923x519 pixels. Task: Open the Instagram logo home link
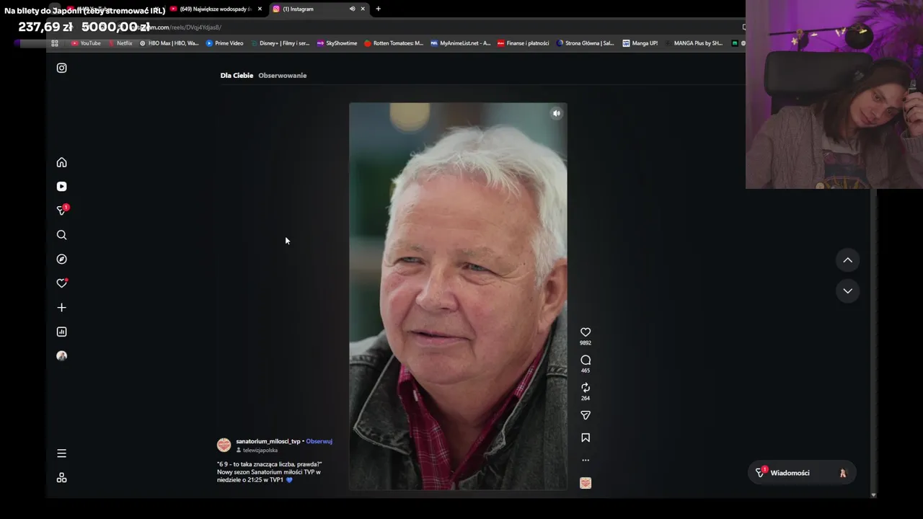coord(61,68)
